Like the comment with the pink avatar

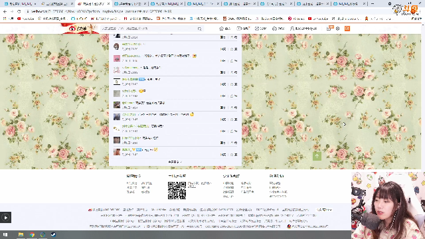(x=234, y=60)
